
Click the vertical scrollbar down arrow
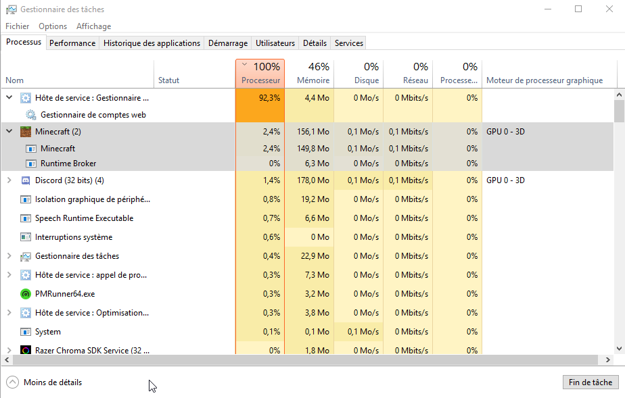[619, 349]
